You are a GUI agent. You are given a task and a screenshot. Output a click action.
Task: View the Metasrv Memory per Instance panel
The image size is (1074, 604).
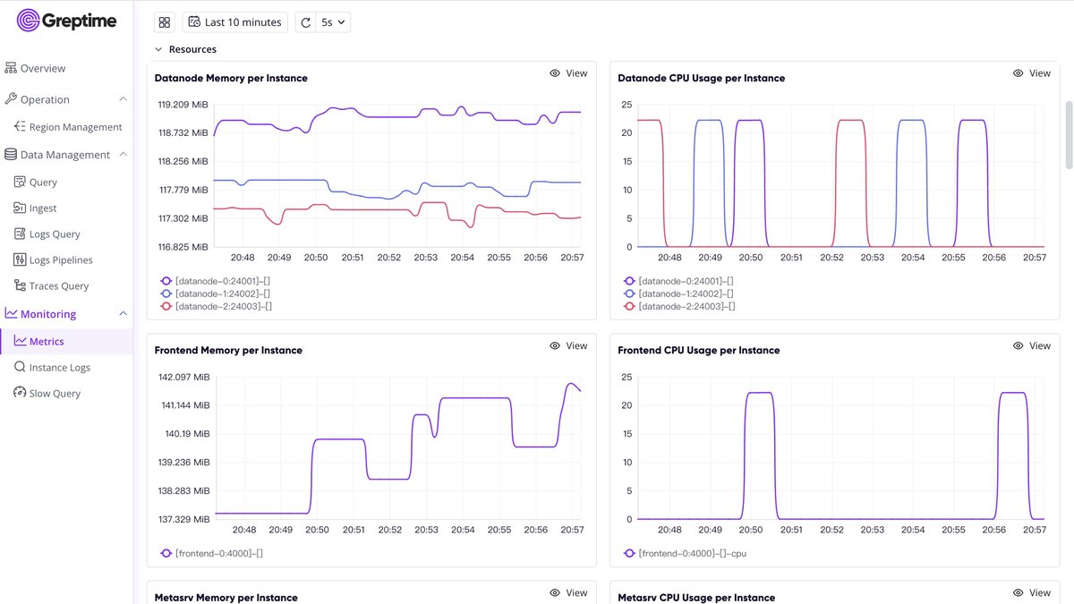click(x=568, y=592)
